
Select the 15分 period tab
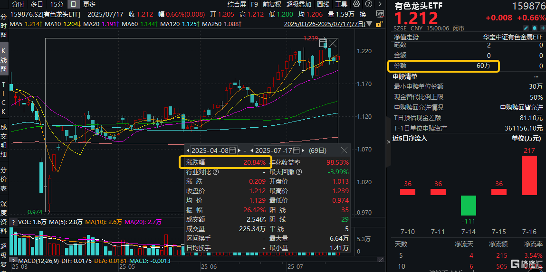point(56,4)
